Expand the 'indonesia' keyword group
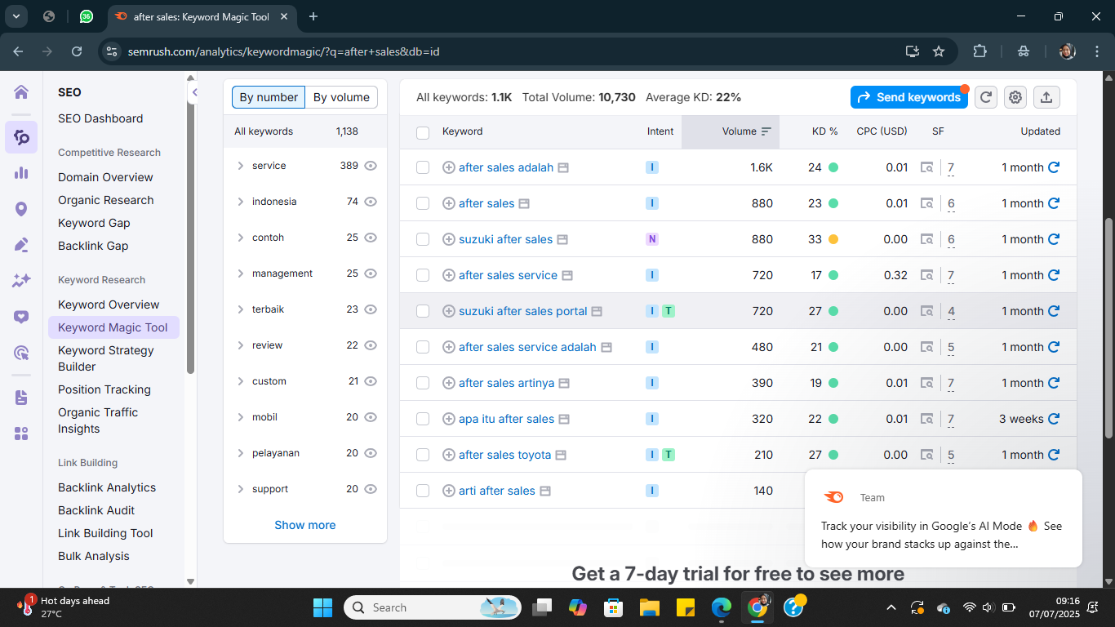The height and width of the screenshot is (627, 1115). [x=240, y=202]
